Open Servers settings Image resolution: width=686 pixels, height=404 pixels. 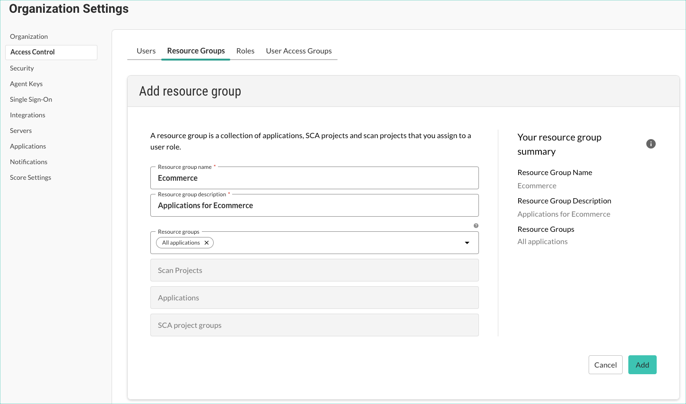[x=21, y=131]
